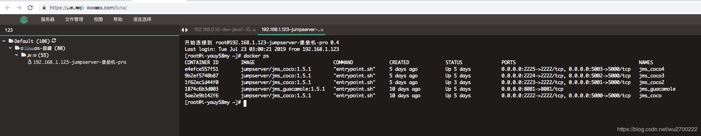Click the 自建 (80) folder icon
The image size is (701, 136).
point(17,48)
